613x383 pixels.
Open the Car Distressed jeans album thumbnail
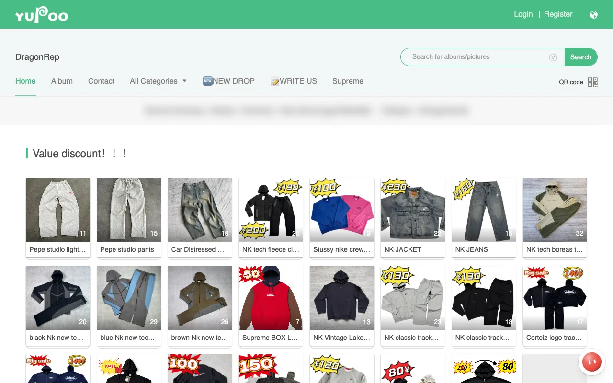coord(200,210)
